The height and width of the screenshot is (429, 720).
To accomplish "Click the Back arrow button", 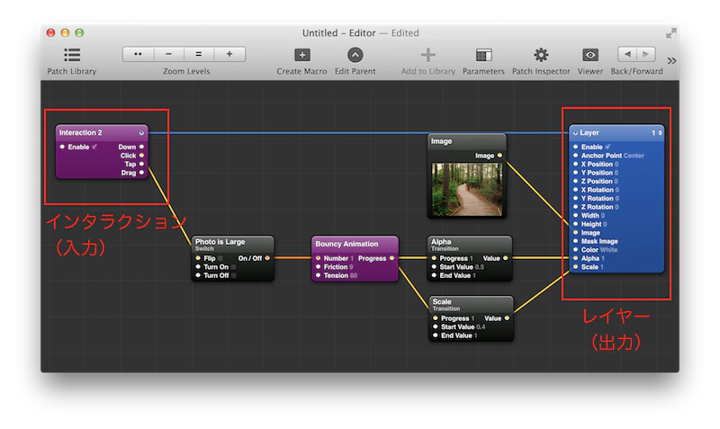I will (x=627, y=54).
